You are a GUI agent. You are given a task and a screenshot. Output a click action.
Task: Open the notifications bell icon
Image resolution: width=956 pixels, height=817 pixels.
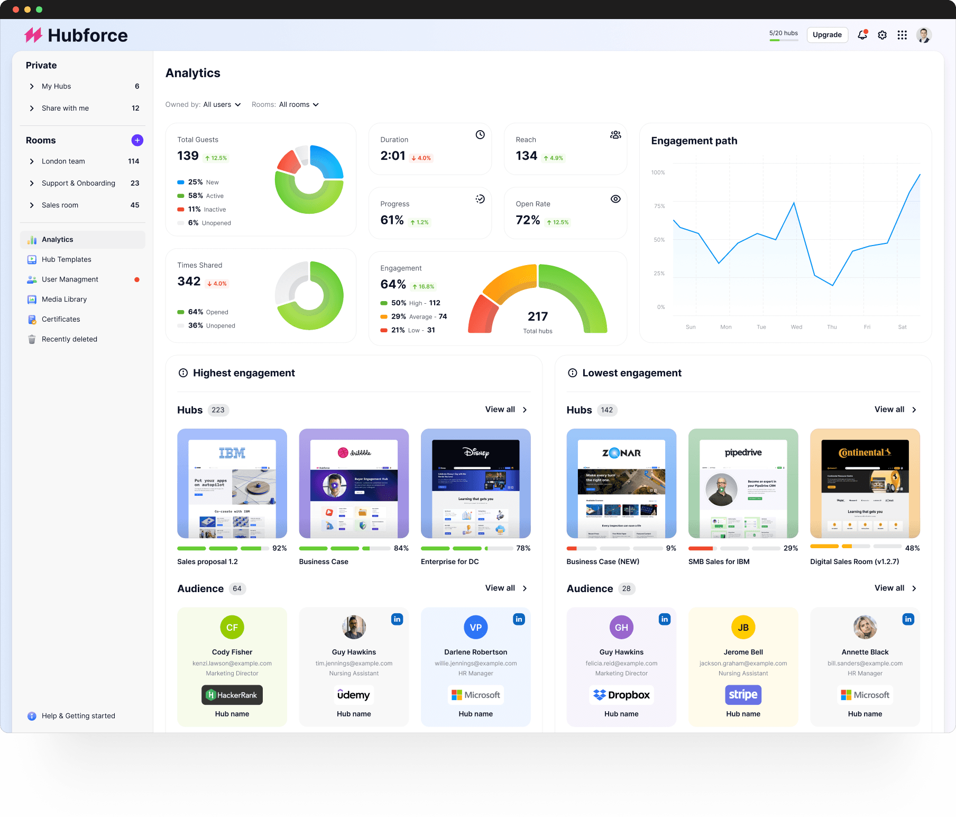point(862,35)
